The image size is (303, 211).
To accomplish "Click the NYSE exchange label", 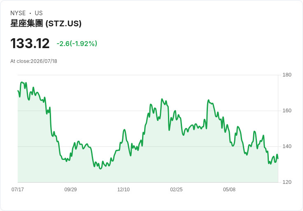I will tap(18, 13).
